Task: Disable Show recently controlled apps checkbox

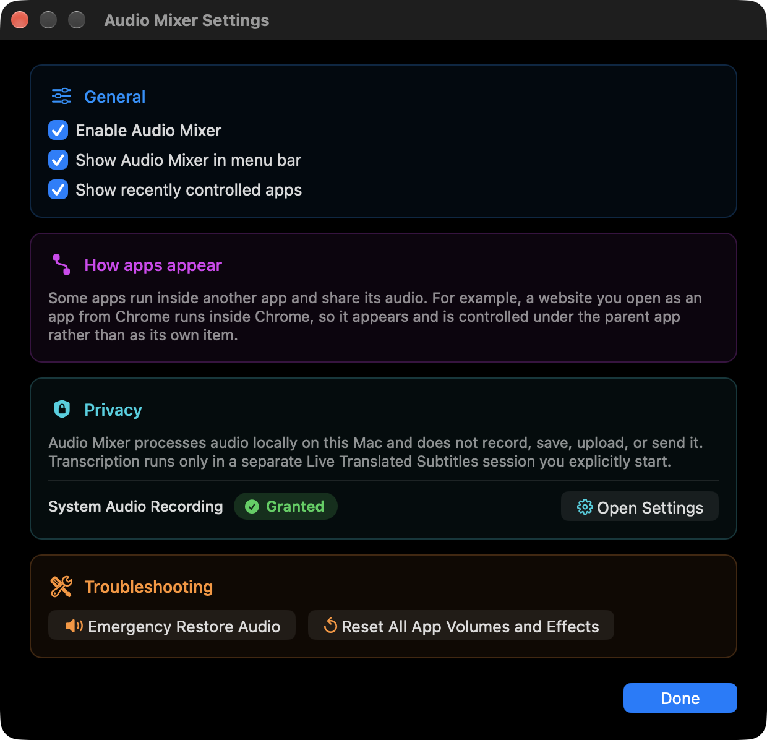Action: click(58, 190)
